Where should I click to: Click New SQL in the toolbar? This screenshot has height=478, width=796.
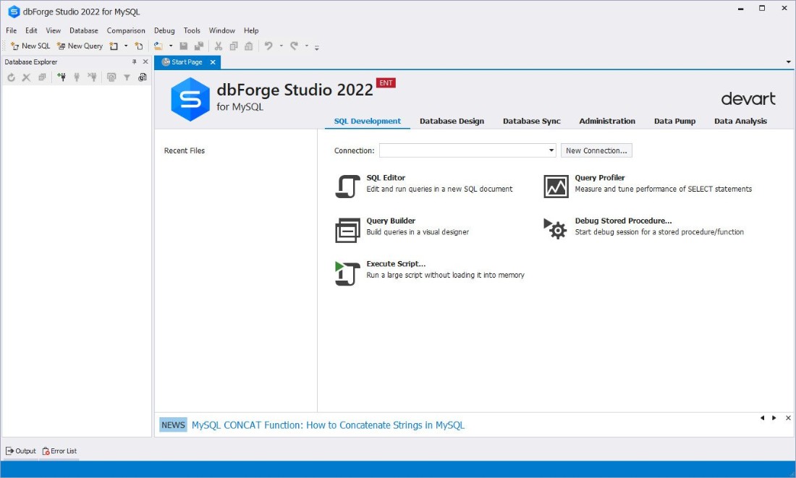(30, 46)
